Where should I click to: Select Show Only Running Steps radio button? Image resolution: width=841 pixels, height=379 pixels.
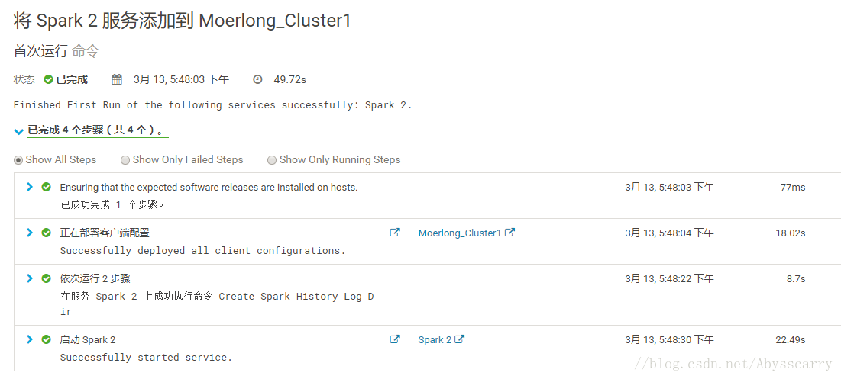coord(272,160)
